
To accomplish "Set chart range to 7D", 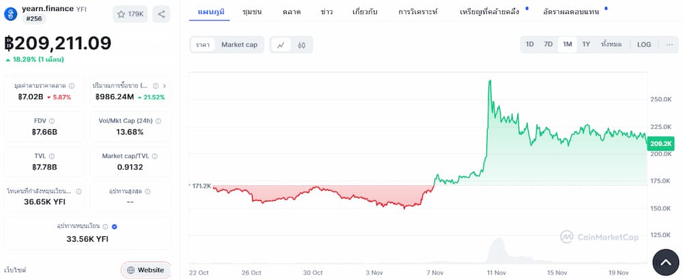I will click(x=548, y=44).
